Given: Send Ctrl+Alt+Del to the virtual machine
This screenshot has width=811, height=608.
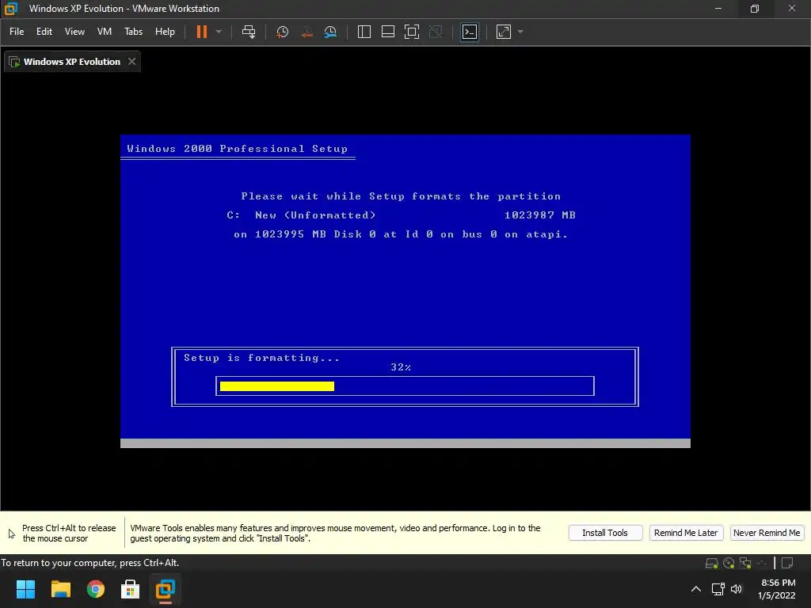Looking at the screenshot, I should (x=249, y=32).
